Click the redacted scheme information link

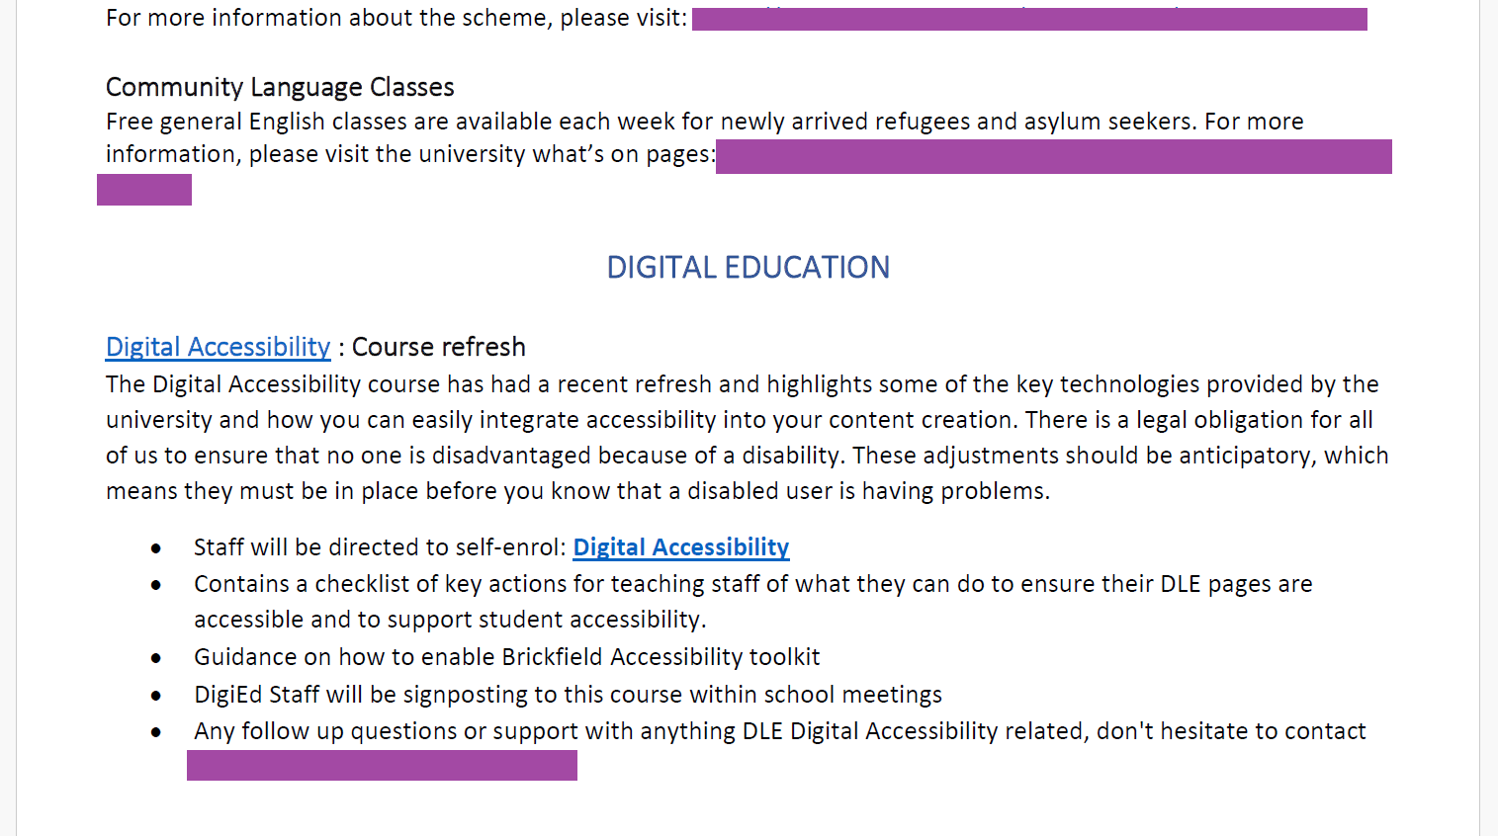pos(1029,19)
